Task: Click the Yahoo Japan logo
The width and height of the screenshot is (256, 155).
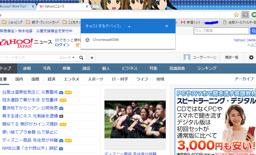Action: [x=16, y=43]
